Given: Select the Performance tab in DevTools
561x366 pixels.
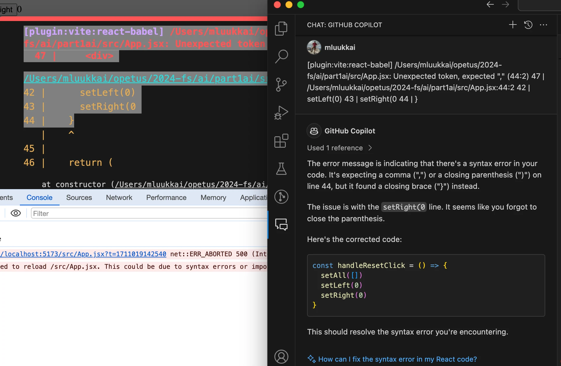Looking at the screenshot, I should (x=166, y=198).
